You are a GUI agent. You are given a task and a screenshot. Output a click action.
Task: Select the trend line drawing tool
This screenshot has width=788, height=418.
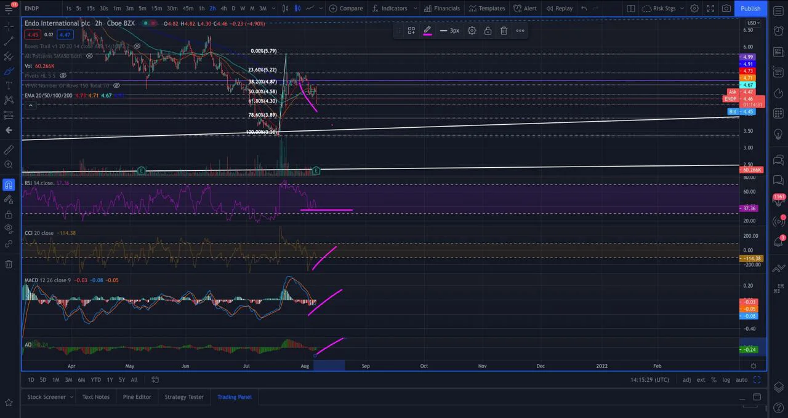click(9, 41)
